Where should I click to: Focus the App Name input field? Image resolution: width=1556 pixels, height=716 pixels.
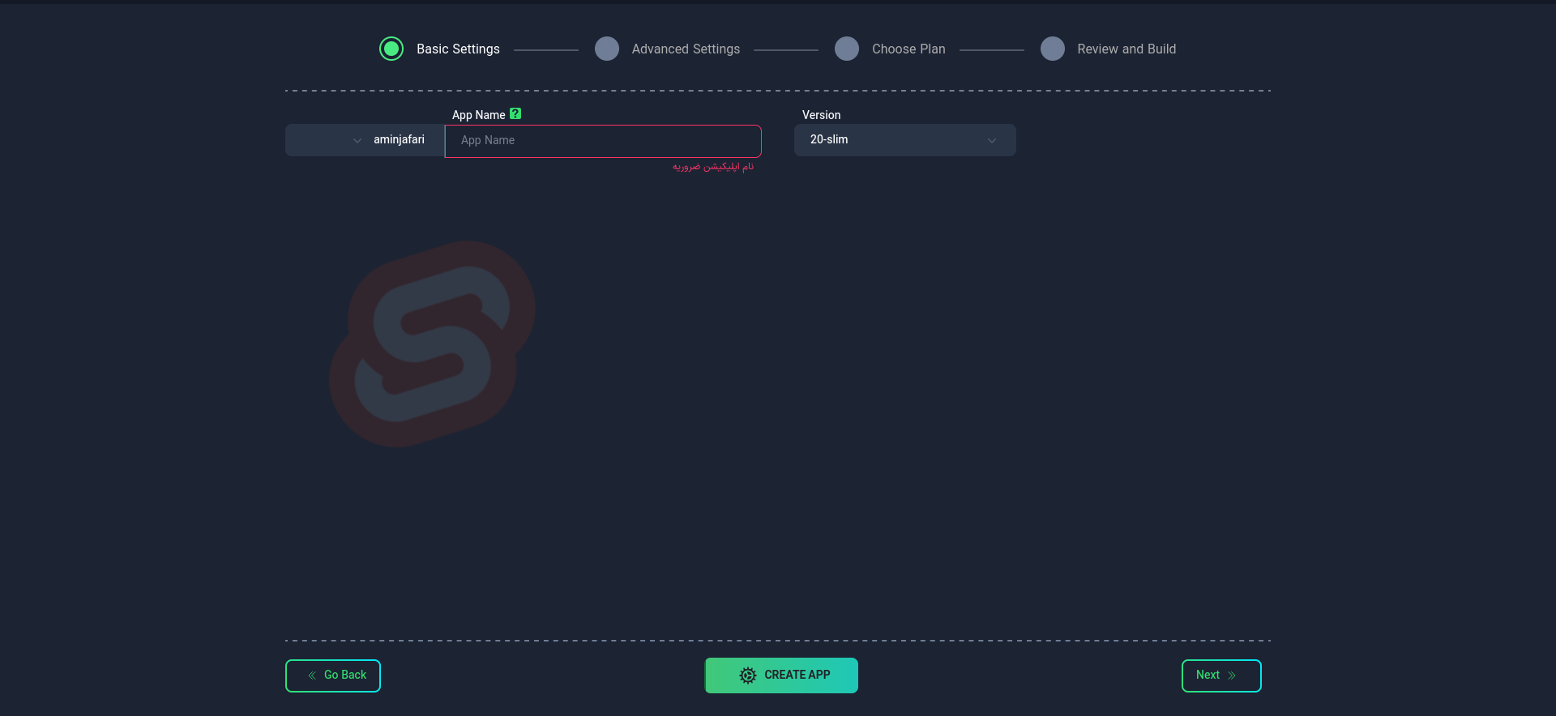tap(603, 141)
